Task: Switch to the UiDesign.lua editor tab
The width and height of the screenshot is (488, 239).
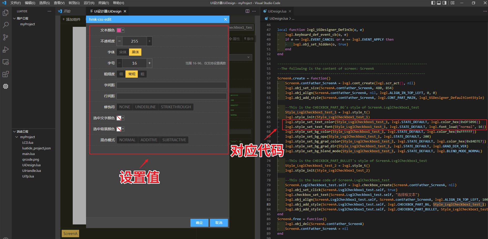Action: click(x=277, y=11)
